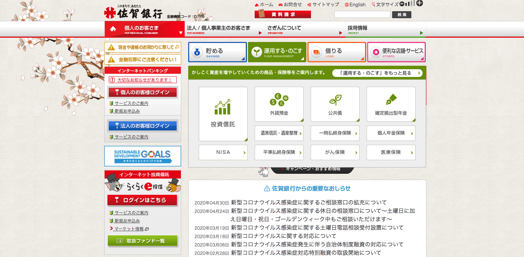Open お問合せ contact link
Screen dimensions: 524x257
[x=290, y=5]
